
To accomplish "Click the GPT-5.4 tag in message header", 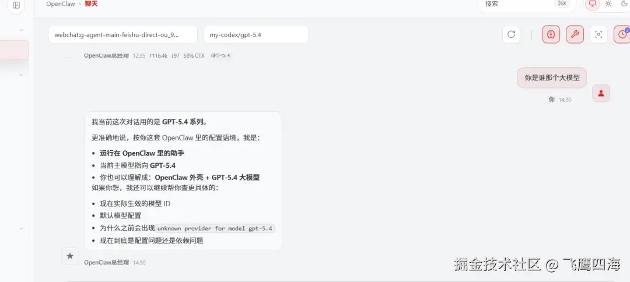I will [220, 56].
